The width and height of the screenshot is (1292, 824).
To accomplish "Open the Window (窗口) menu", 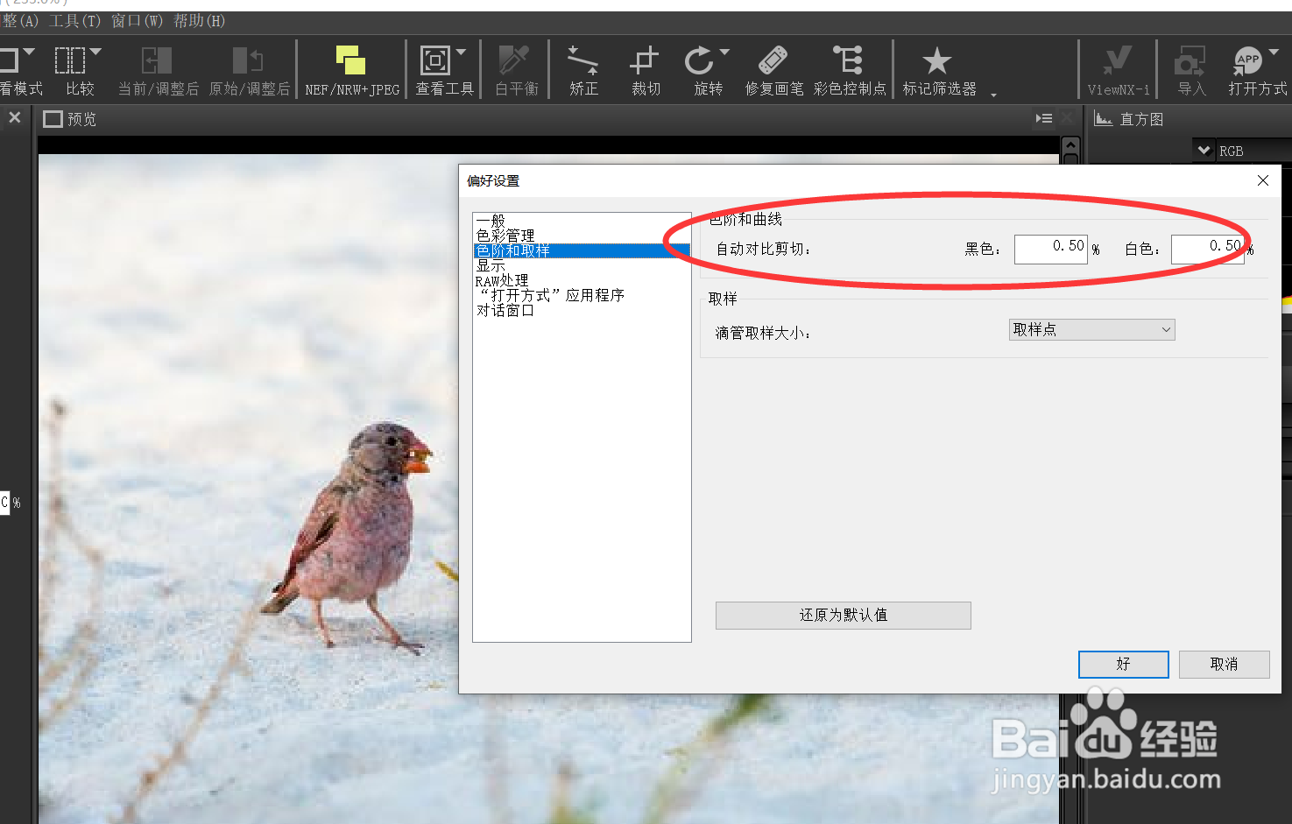I will pyautogui.click(x=137, y=20).
